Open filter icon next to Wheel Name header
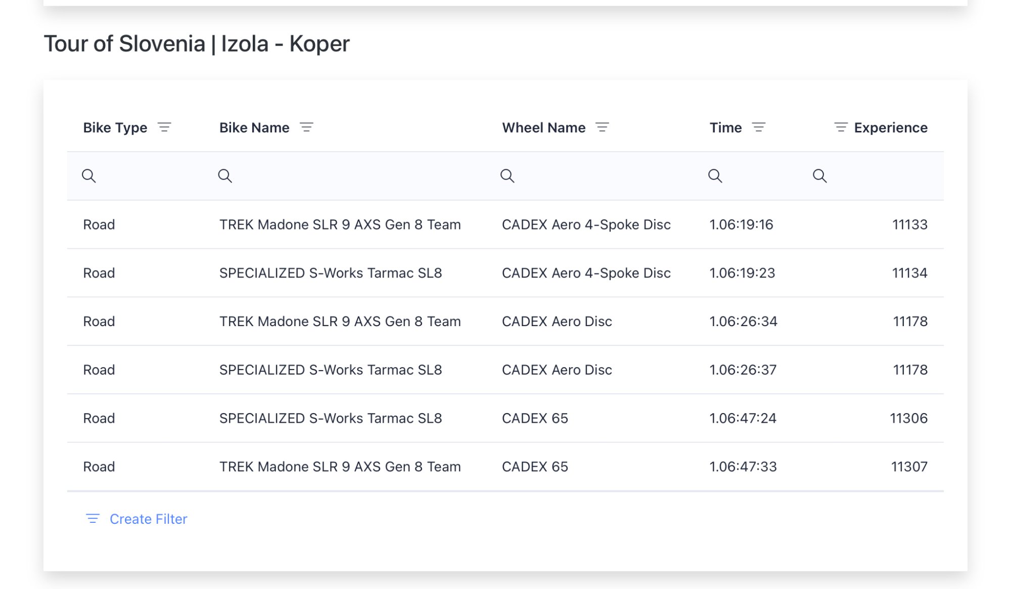Screen dimensions: 1011x589 click(602, 127)
